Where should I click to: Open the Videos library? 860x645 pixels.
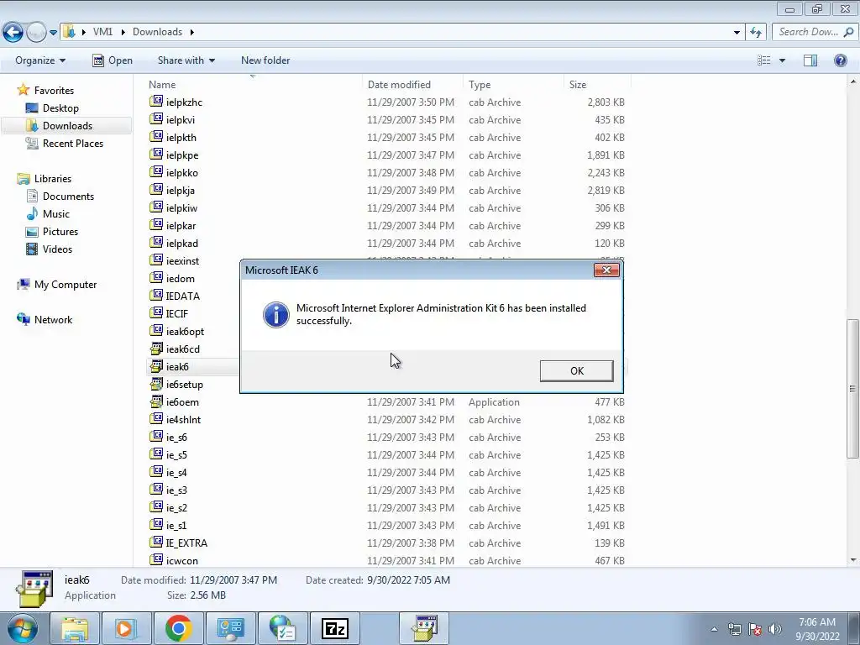pos(57,249)
